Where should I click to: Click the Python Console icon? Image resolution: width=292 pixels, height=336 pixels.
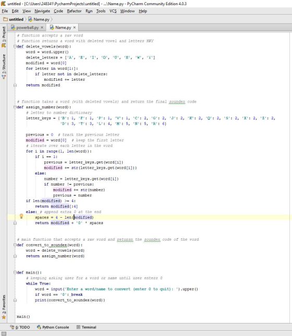39,327
